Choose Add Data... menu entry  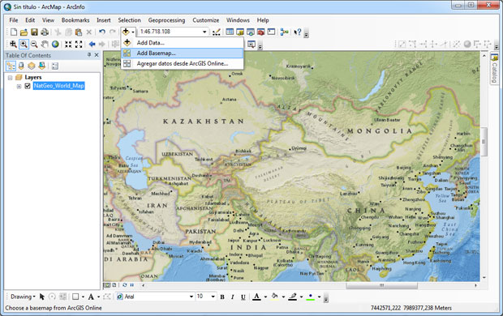(183, 43)
